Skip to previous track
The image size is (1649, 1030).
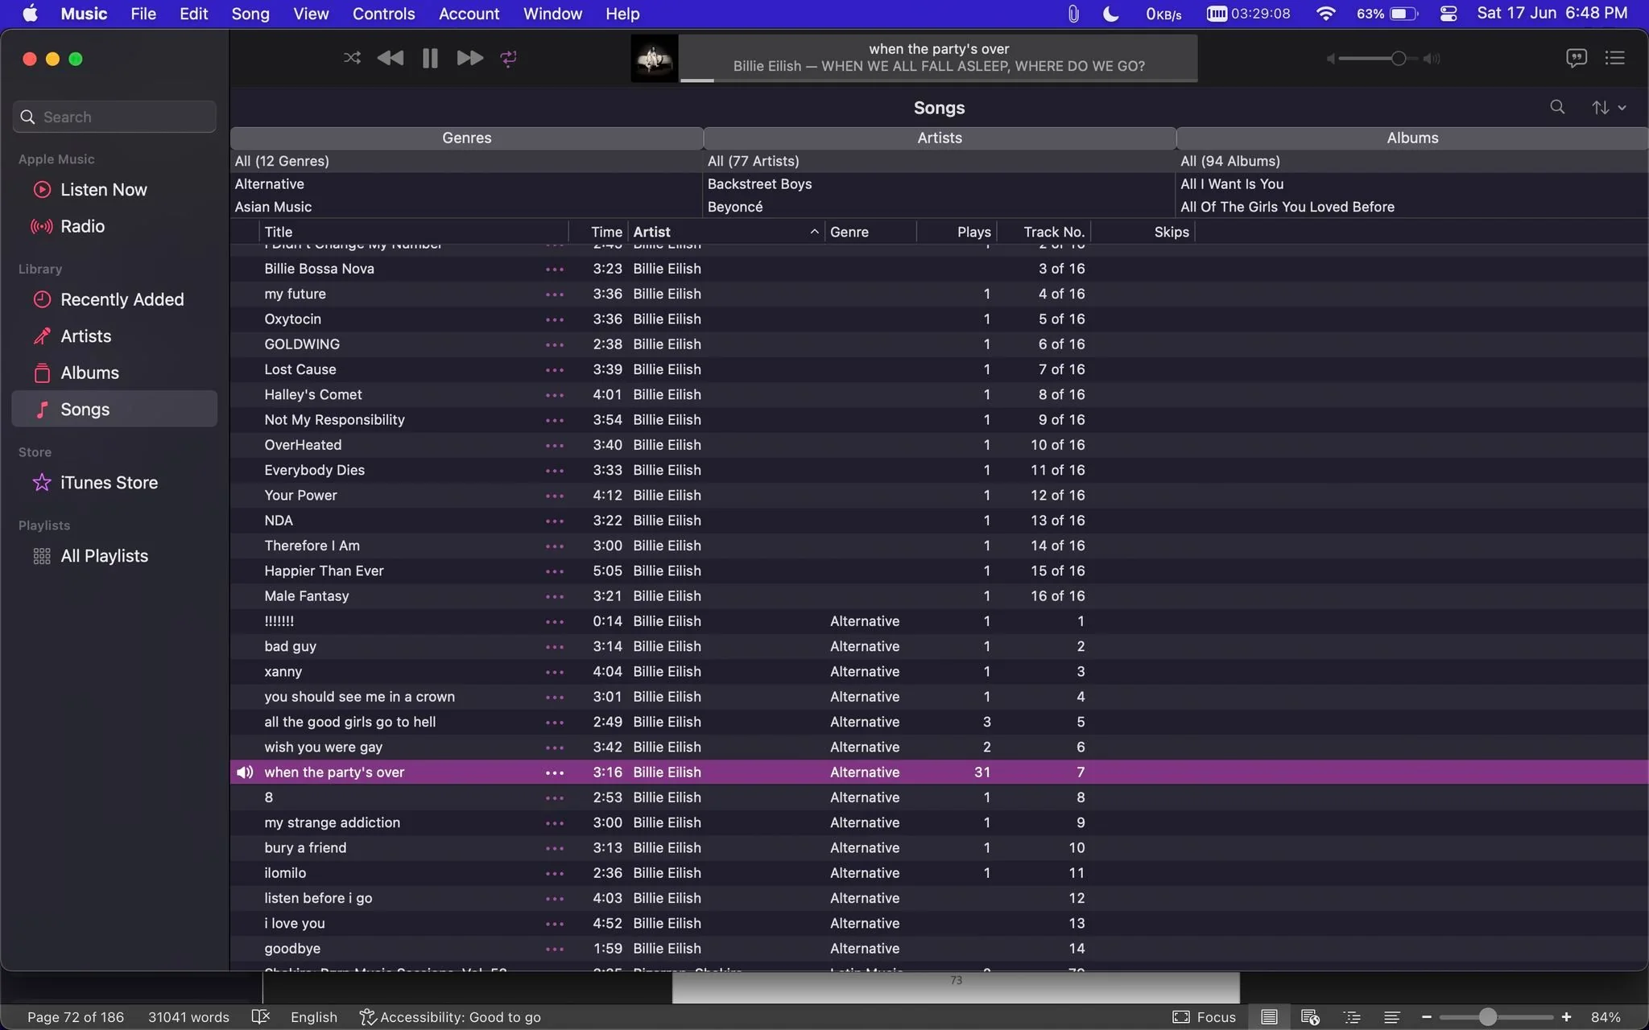391,58
